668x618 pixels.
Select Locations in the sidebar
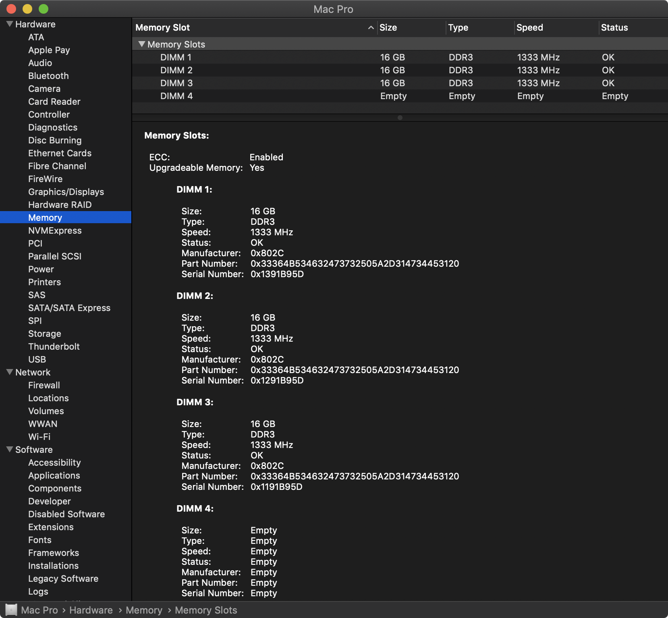48,398
